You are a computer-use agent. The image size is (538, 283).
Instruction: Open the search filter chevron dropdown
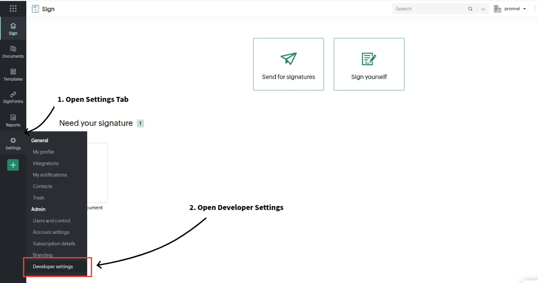[482, 8]
